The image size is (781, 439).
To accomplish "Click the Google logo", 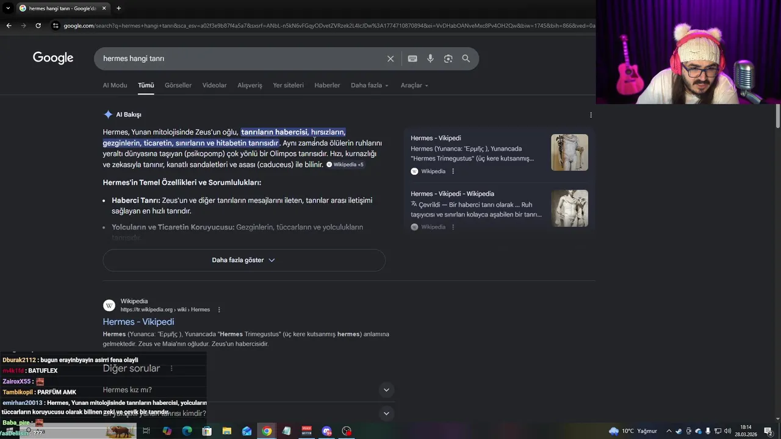I will 53,58.
